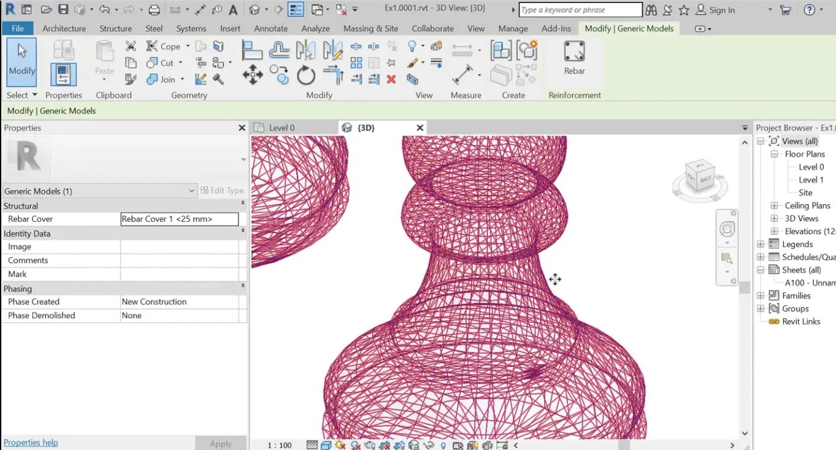Open the Properties help link

pos(31,443)
